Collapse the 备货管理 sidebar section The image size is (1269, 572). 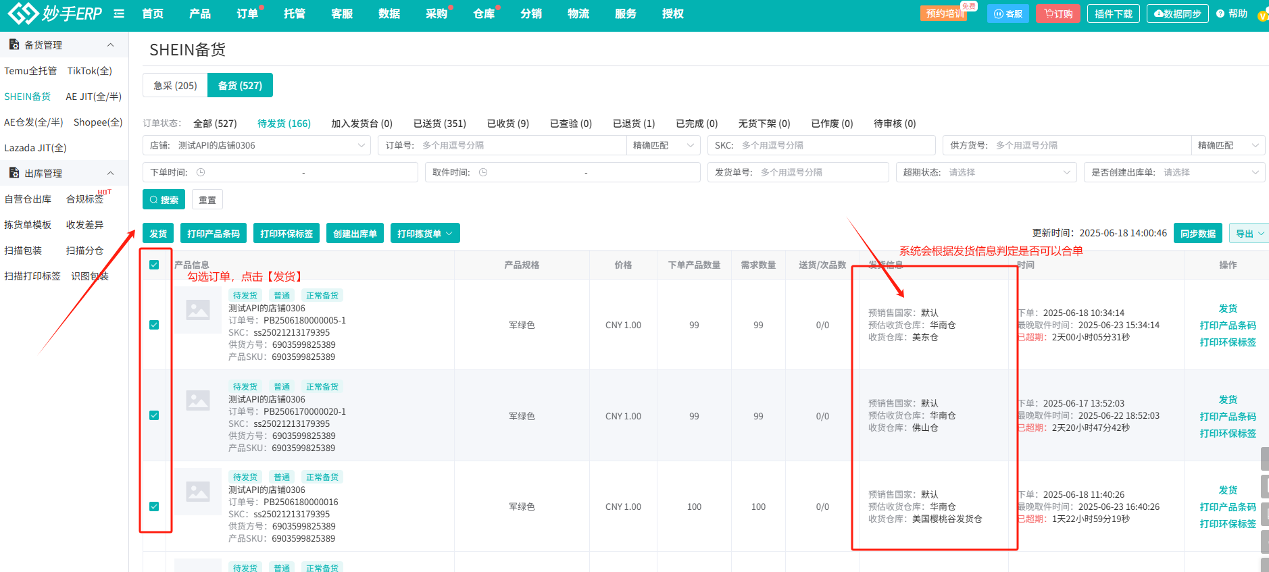111,45
